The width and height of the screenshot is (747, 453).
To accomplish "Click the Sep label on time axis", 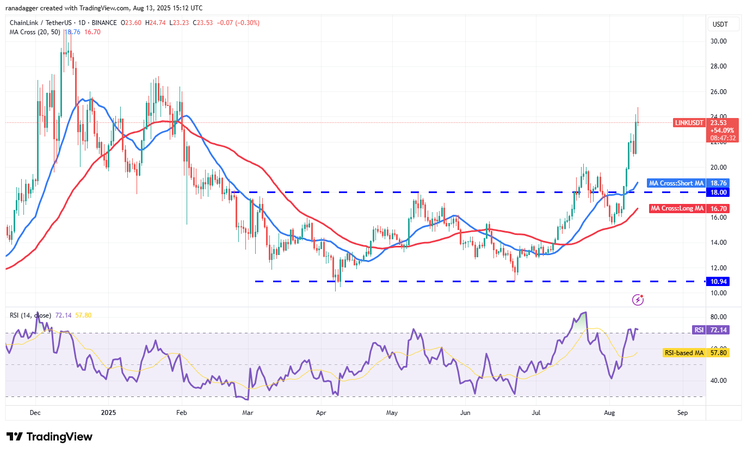I will click(x=682, y=413).
